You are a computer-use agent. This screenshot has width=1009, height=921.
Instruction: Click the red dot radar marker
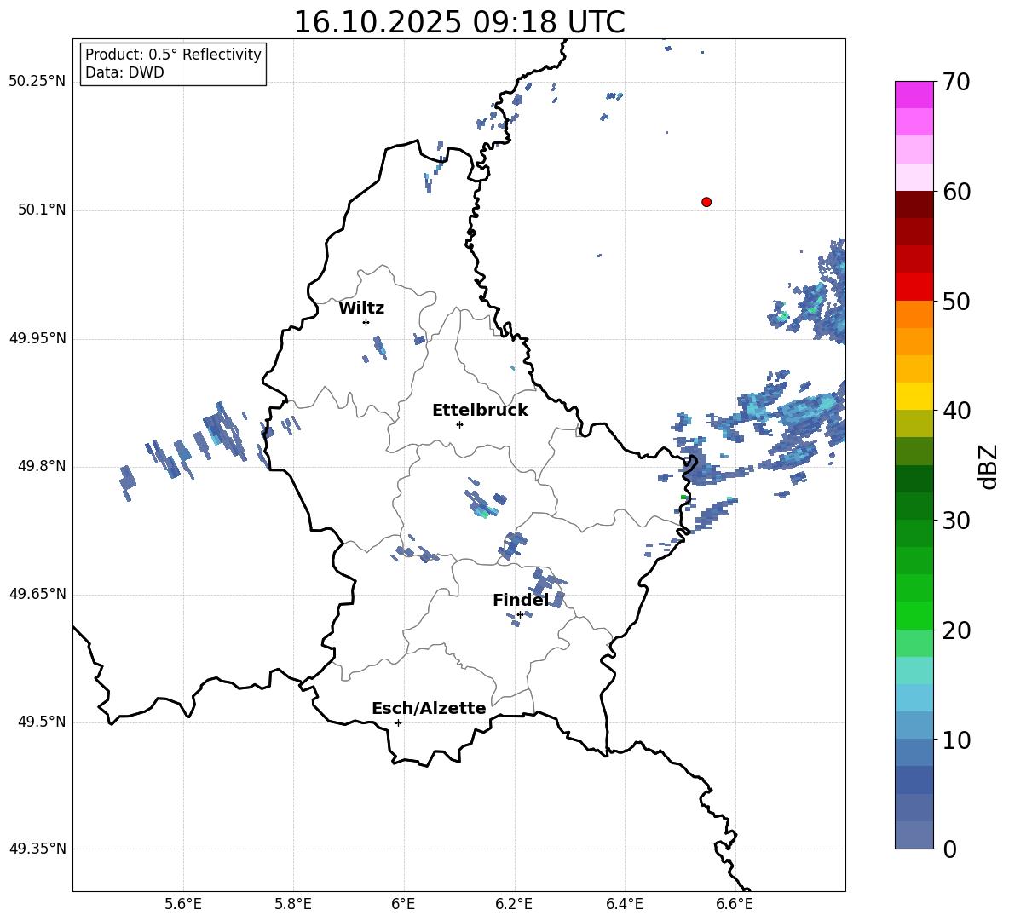click(x=706, y=202)
